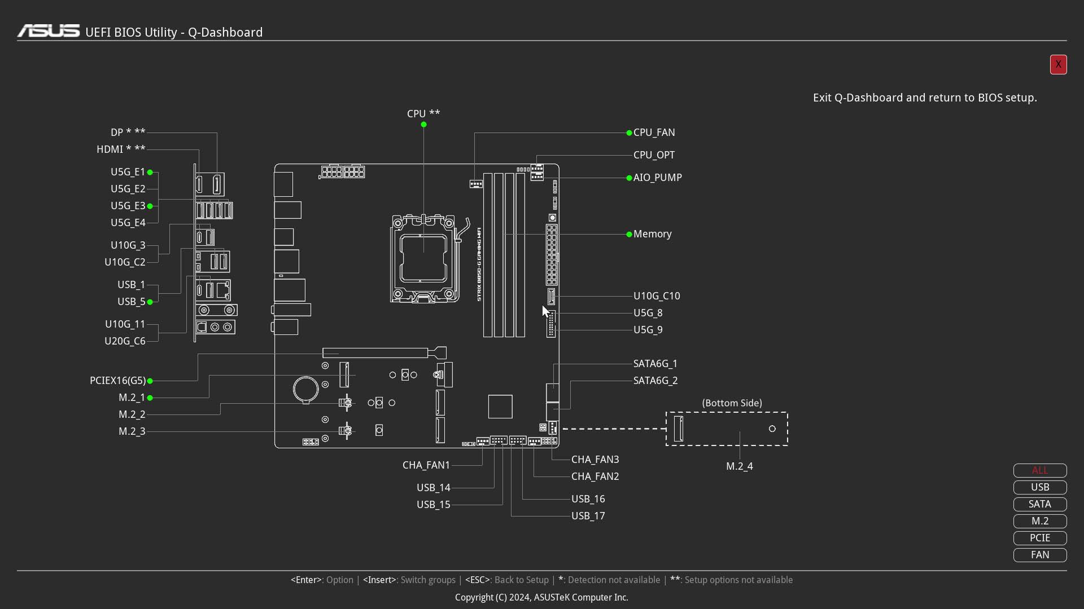Select the CPU label above the socket
This screenshot has height=609, width=1084.
pos(423,113)
